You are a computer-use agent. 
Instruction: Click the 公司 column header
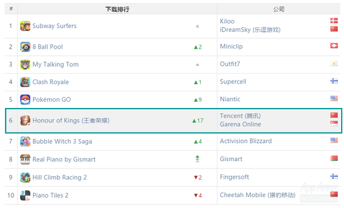pos(279,9)
